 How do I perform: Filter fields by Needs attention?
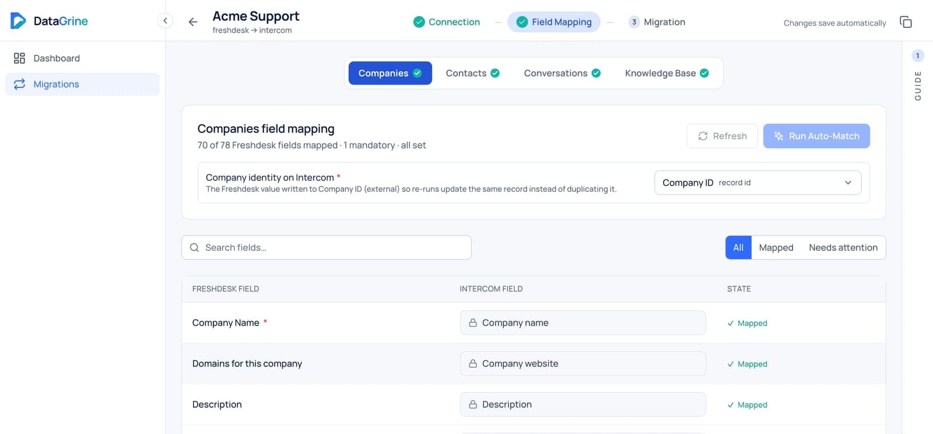(x=843, y=247)
